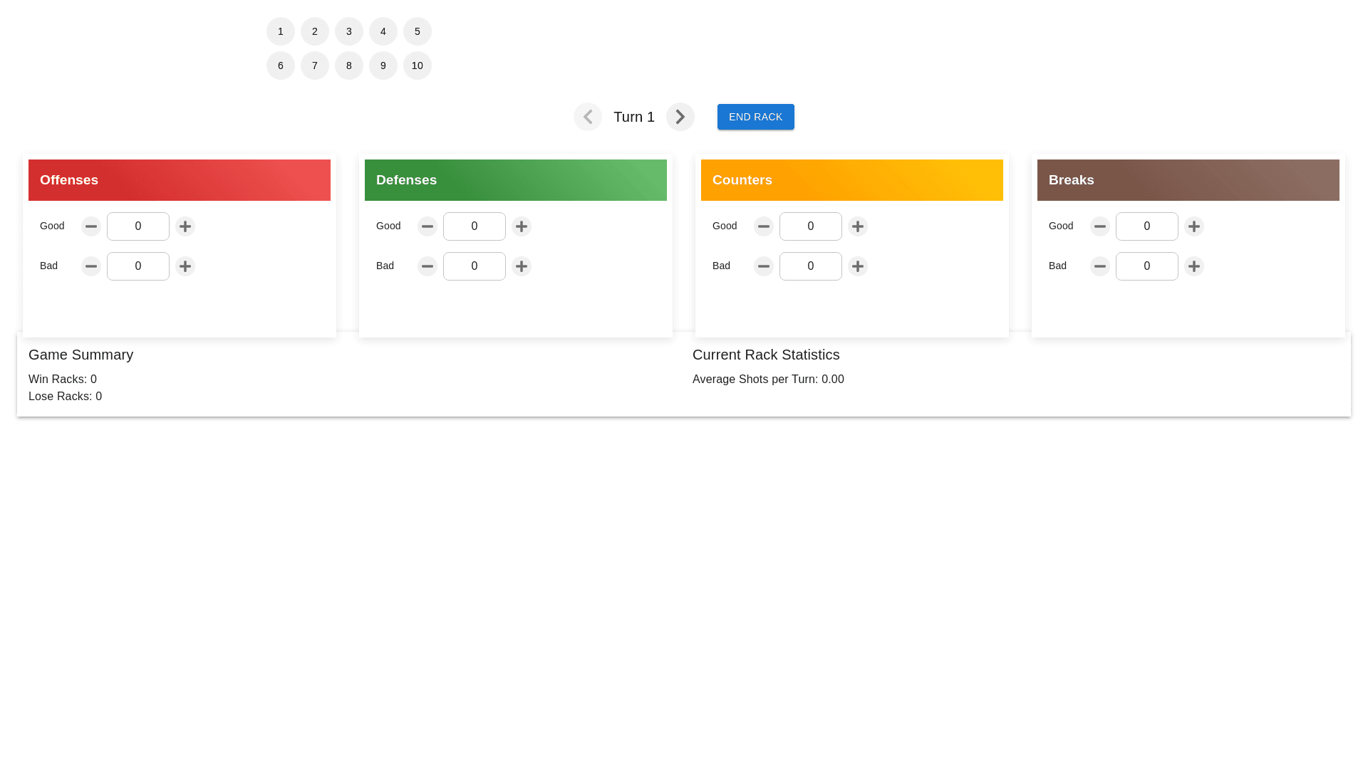
Task: Go to previous turn with left chevron
Action: 588,117
